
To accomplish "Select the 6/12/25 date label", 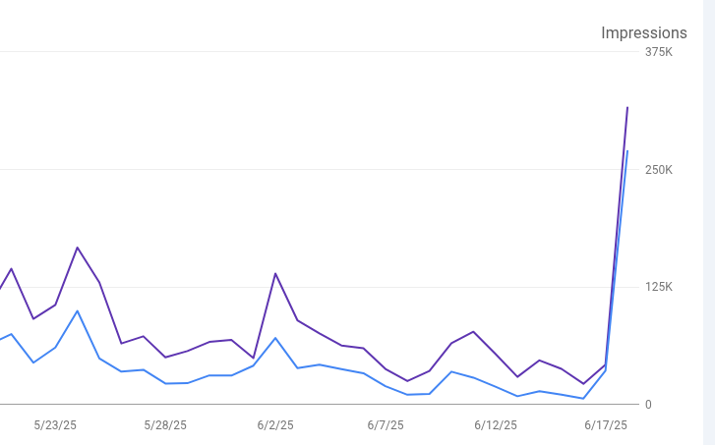I will (x=496, y=425).
